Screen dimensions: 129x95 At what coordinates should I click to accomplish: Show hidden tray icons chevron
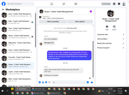point(107,91)
